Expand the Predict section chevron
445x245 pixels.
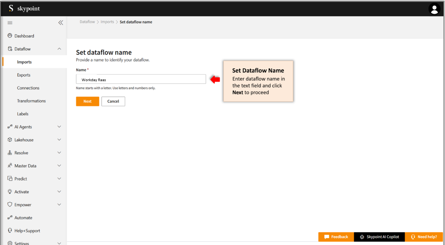[59, 179]
